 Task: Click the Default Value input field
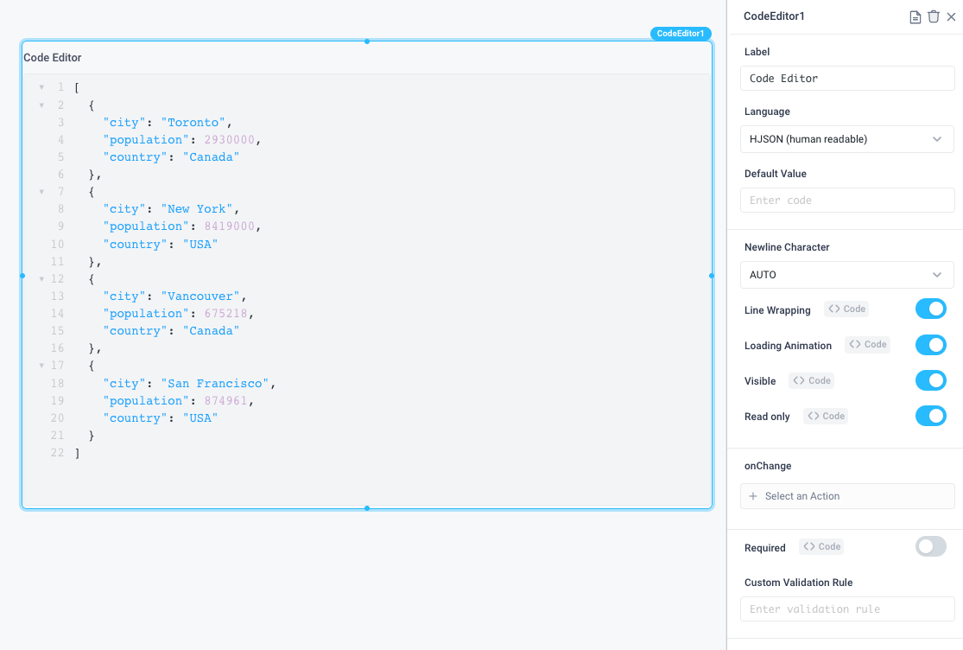pos(846,200)
